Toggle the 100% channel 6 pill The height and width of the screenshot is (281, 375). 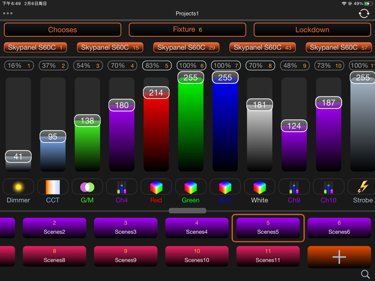click(x=191, y=65)
